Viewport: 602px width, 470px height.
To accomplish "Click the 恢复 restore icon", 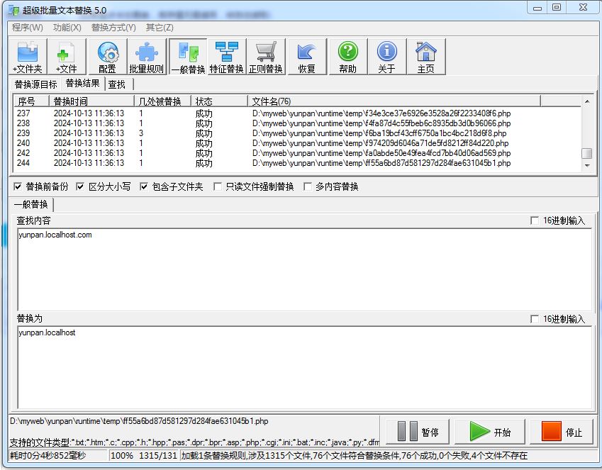I will point(306,57).
